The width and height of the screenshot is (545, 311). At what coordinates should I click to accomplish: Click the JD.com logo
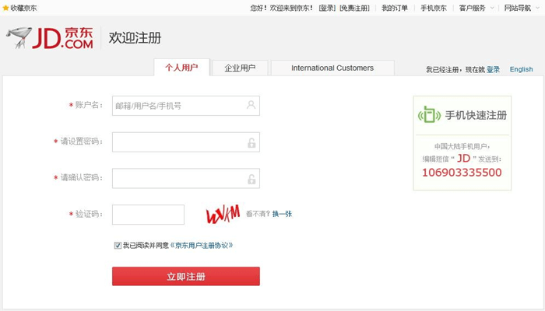50,38
